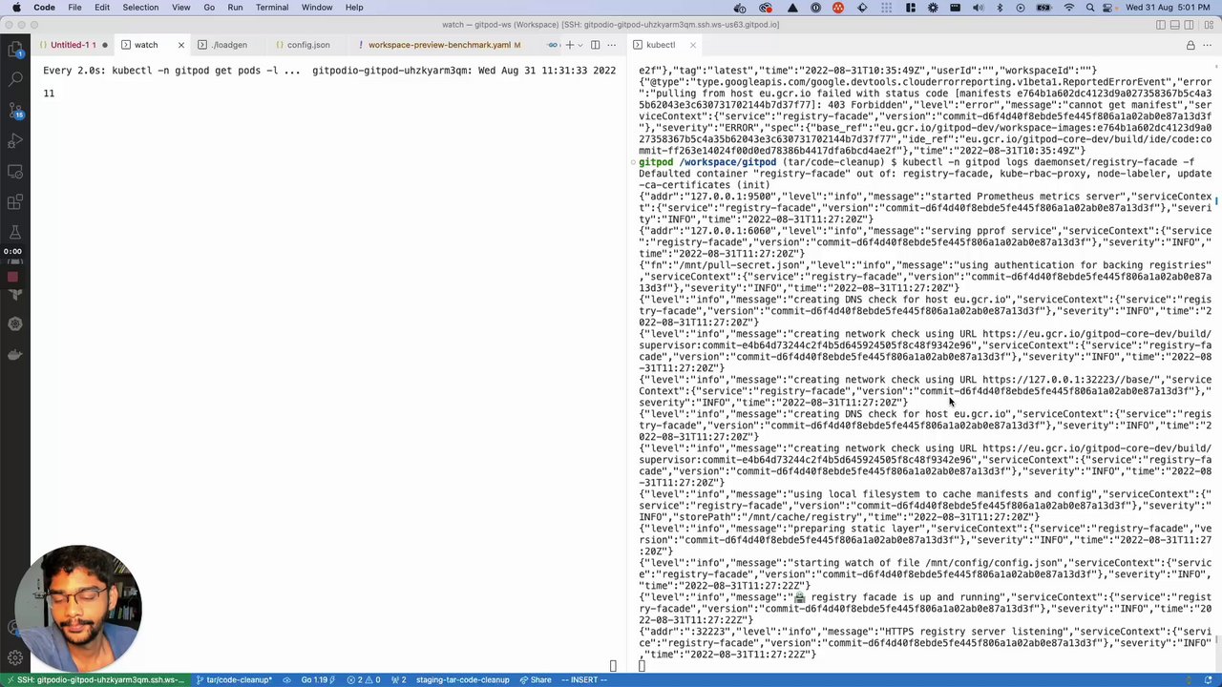Screen dimensions: 1222x687
Task: Open more actions in left editor group
Action: point(614,45)
